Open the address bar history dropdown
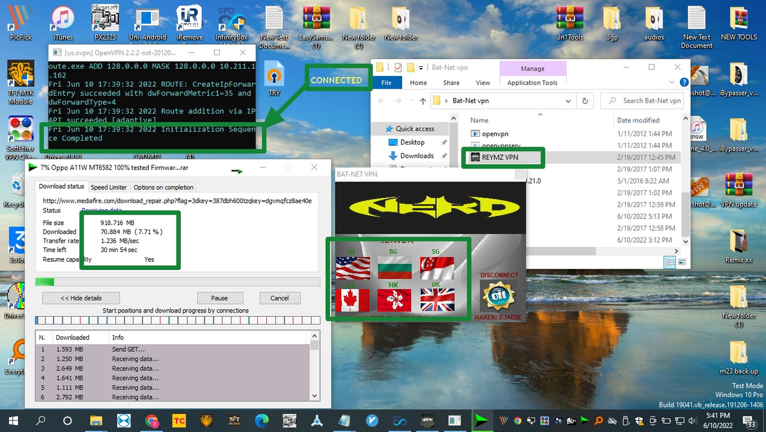 click(x=568, y=101)
